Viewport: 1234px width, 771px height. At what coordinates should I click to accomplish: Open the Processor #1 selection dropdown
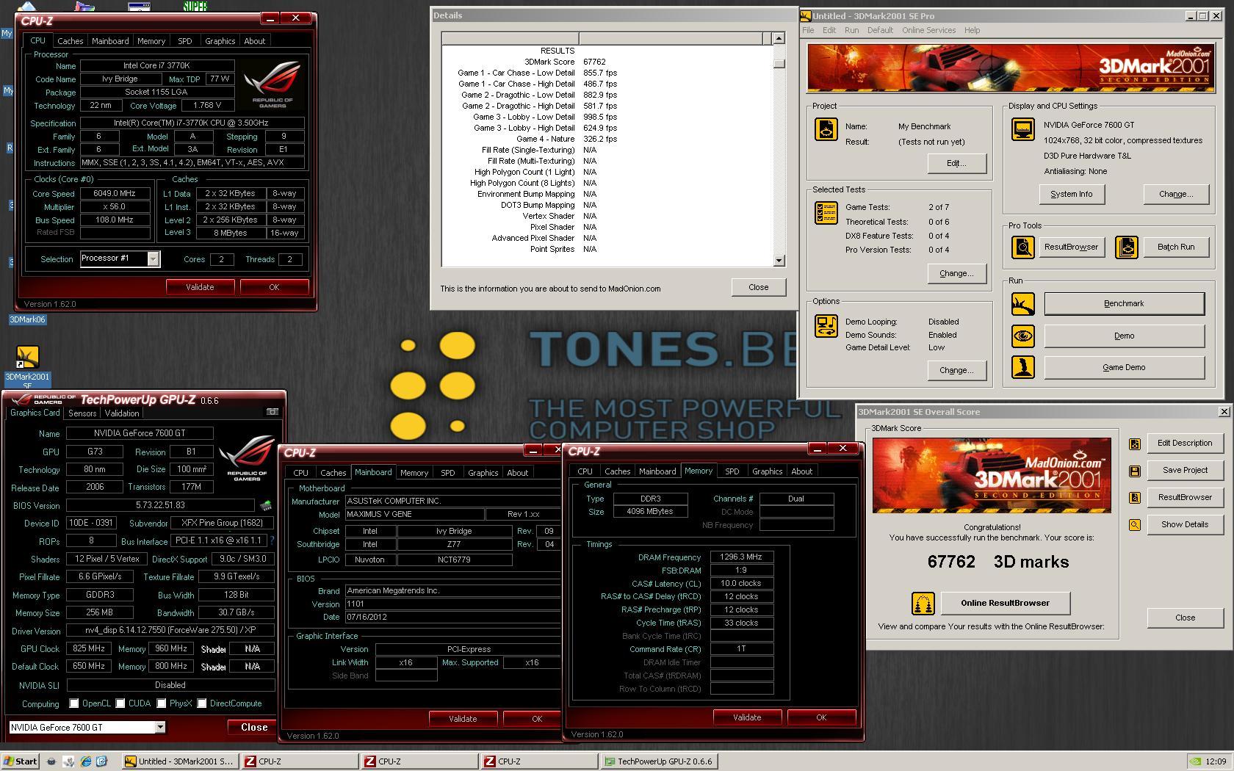153,258
